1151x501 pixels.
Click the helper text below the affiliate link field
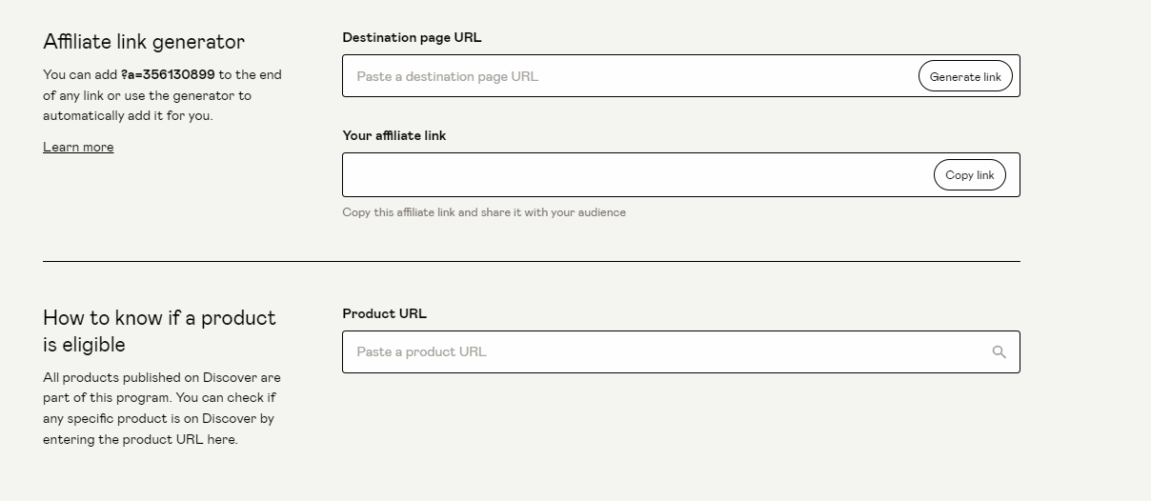(x=484, y=212)
